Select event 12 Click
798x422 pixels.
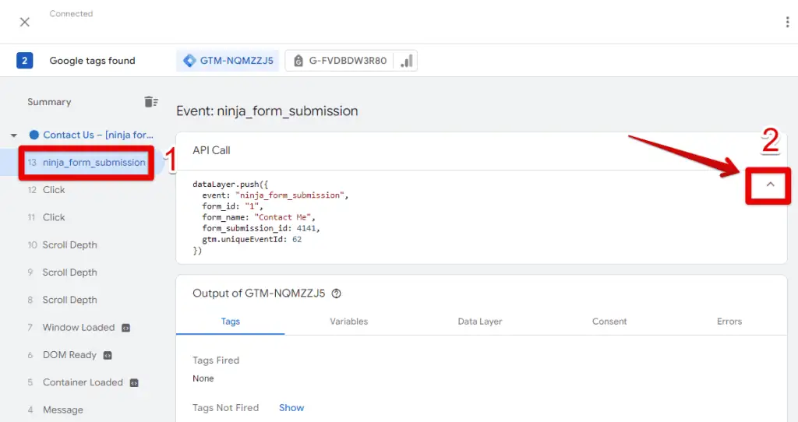(54, 190)
